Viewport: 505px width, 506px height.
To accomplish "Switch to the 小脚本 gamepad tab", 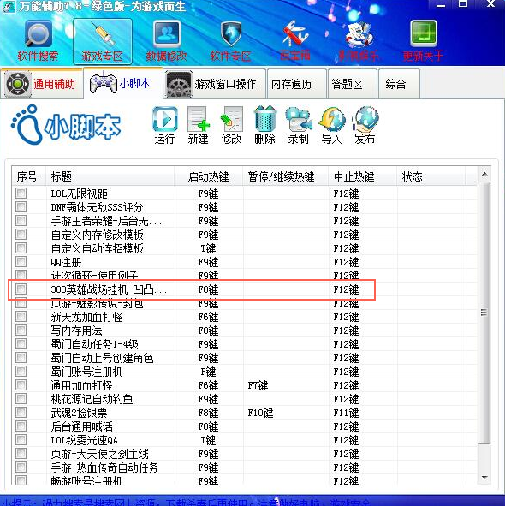I will [x=123, y=84].
